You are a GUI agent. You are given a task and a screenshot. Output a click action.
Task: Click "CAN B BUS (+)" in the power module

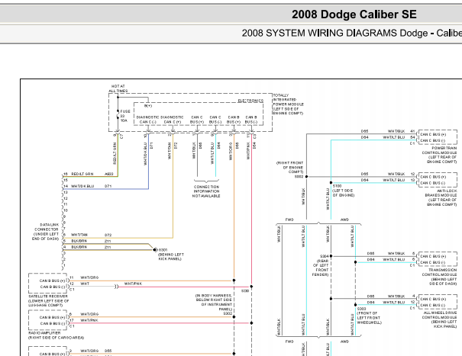[234, 120]
